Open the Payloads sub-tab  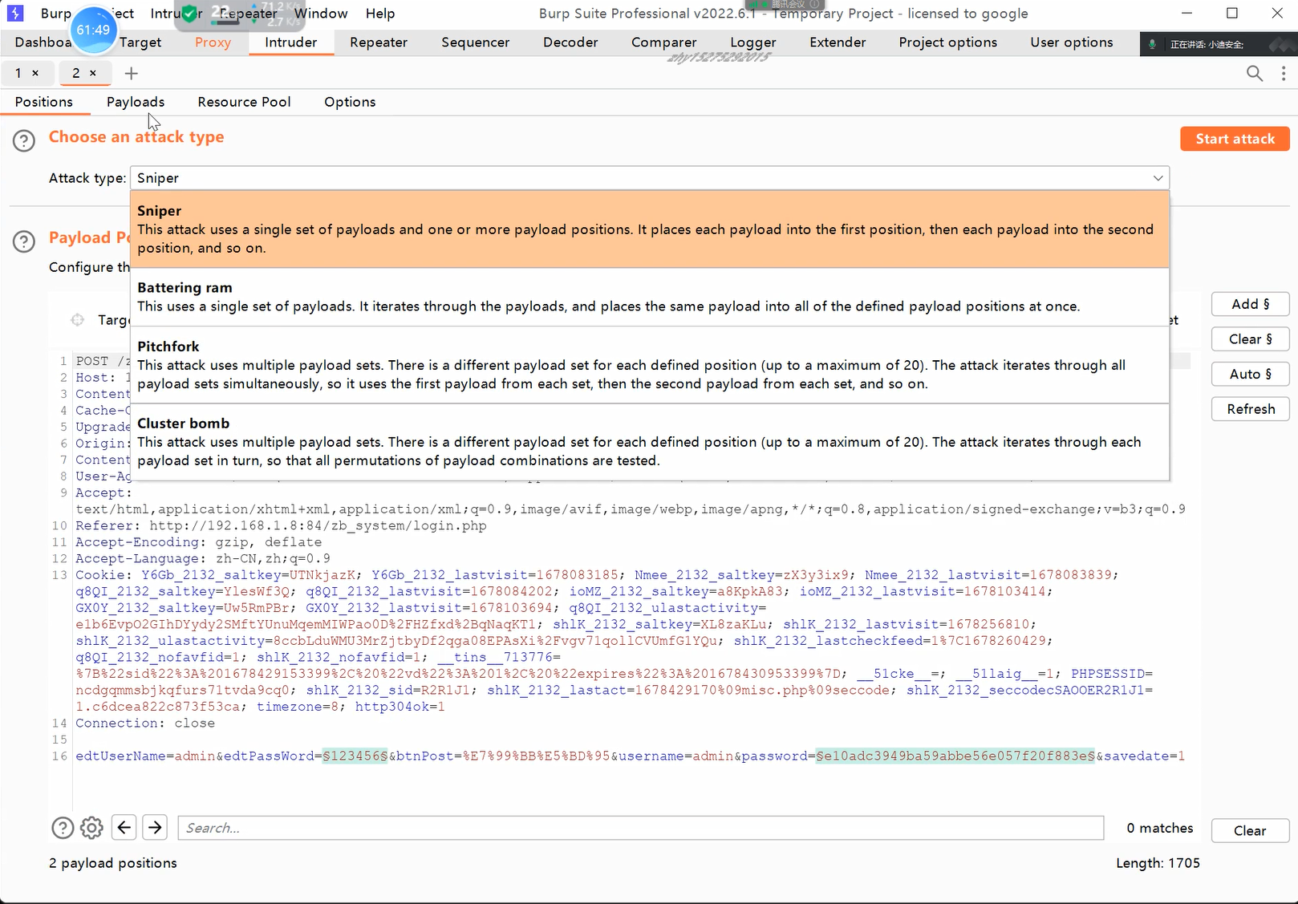pos(136,102)
